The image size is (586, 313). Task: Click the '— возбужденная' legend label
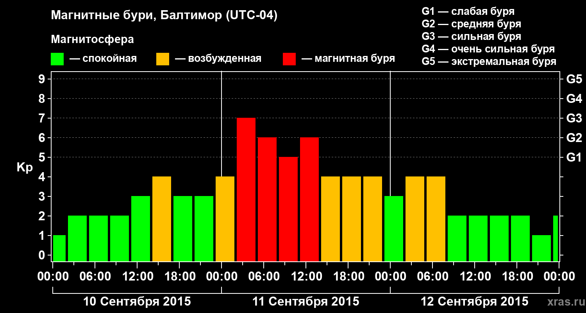click(218, 59)
